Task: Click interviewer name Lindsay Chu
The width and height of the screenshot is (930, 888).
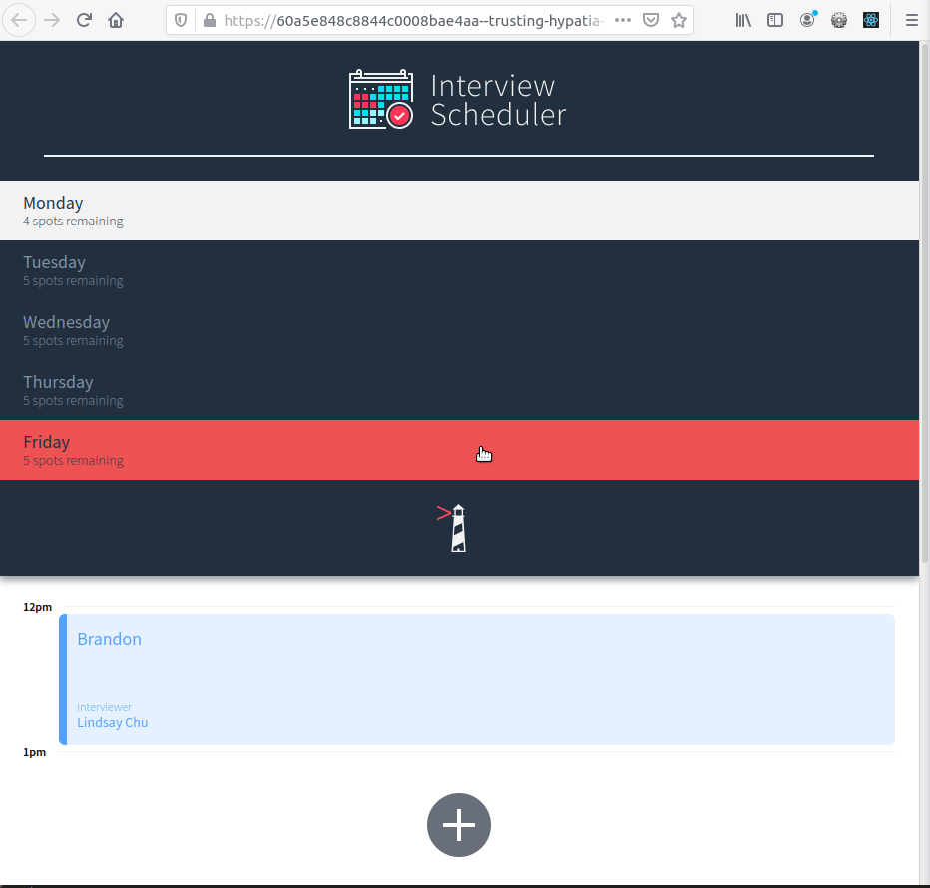Action: point(113,723)
